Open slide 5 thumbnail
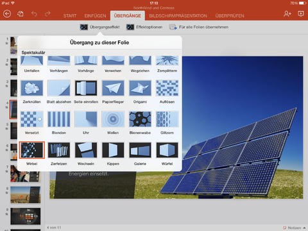Image resolution: width=308 pixels, height=231 pixels. 13,131
